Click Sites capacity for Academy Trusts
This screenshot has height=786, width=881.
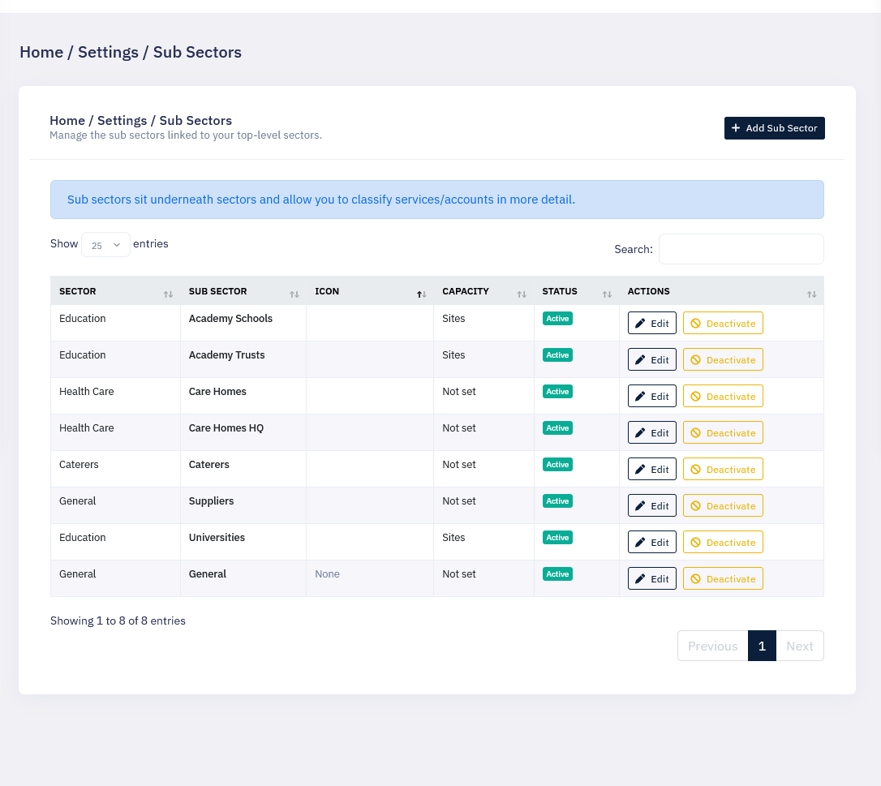453,355
